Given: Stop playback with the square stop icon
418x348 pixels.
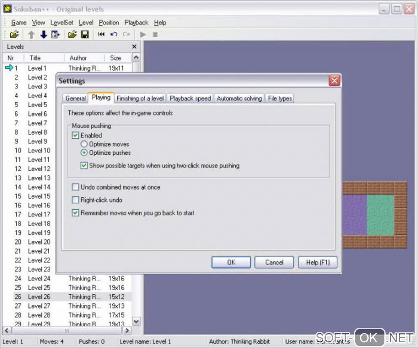Looking at the screenshot, I should click(155, 34).
